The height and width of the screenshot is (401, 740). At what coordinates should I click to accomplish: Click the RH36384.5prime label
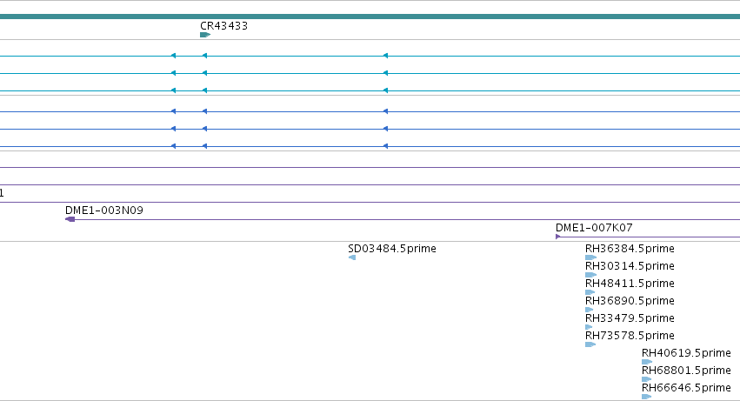[630, 249]
